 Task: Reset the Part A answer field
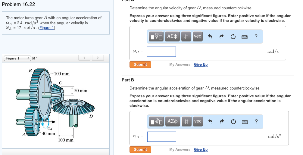tap(233, 36)
